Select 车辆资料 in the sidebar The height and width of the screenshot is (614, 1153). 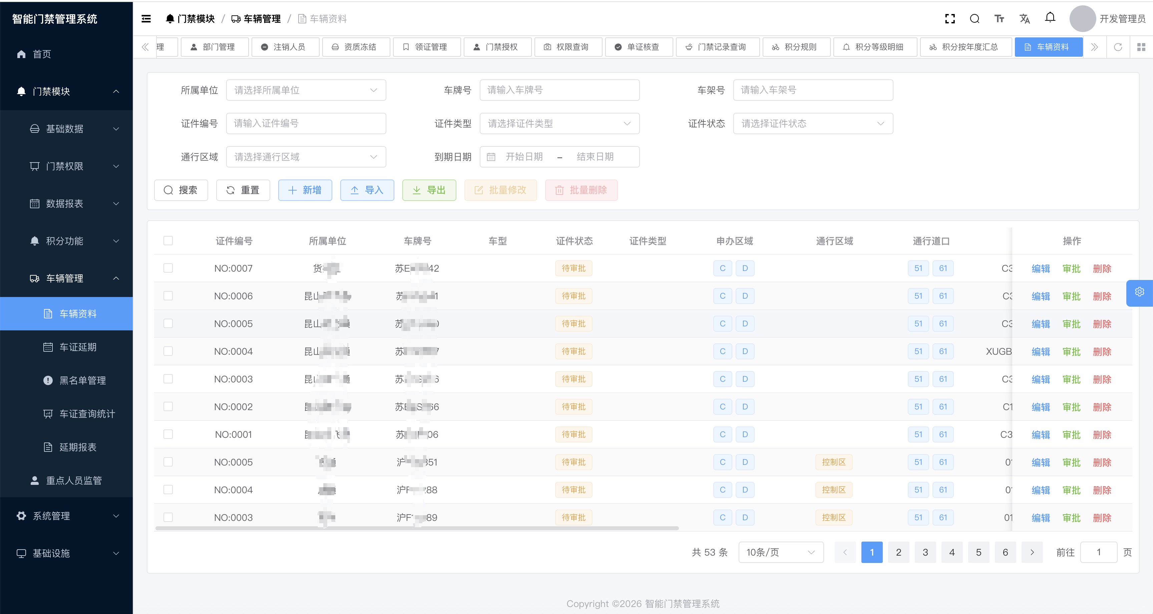tap(66, 313)
